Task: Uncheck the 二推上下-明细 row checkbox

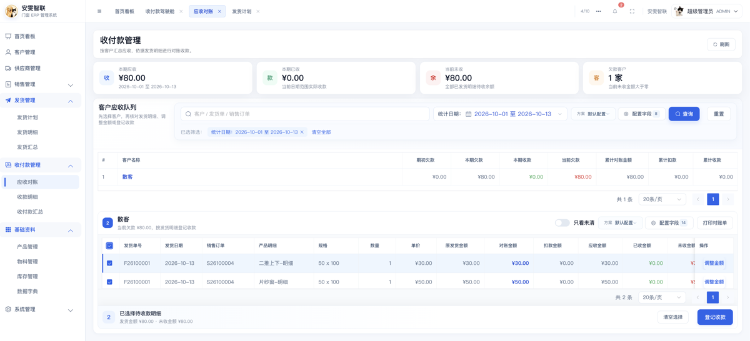Action: click(x=109, y=264)
